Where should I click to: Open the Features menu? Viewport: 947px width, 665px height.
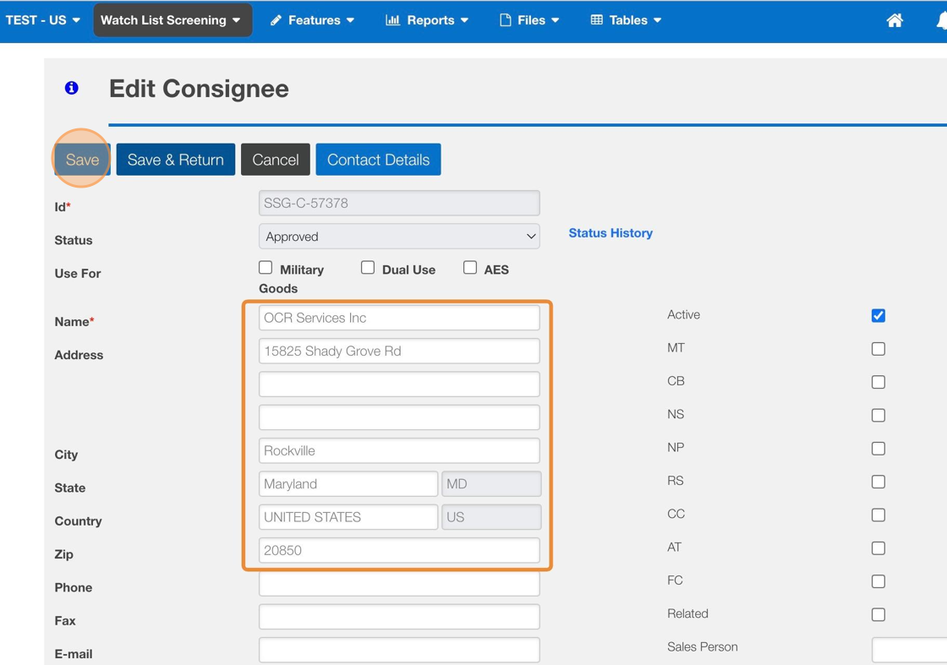click(312, 20)
